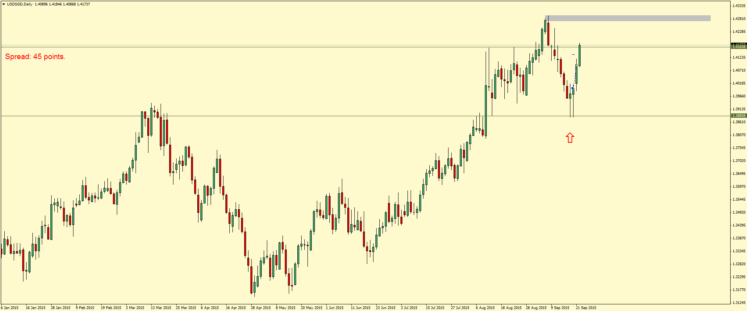Image resolution: width=747 pixels, height=311 pixels.
Task: Click the 27 Jul 2015 date label
Action: click(x=461, y=308)
